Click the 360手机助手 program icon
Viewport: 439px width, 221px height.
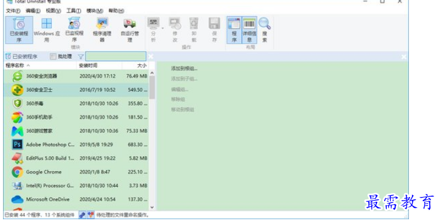(17, 117)
